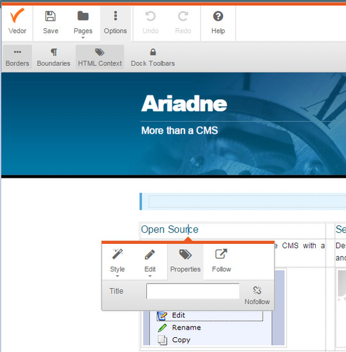Toggle Dock Toolbars lock
346x352 pixels.
(x=153, y=57)
